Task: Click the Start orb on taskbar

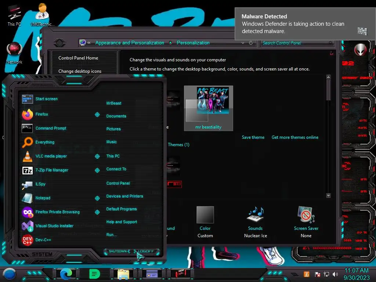Action: (x=10, y=274)
